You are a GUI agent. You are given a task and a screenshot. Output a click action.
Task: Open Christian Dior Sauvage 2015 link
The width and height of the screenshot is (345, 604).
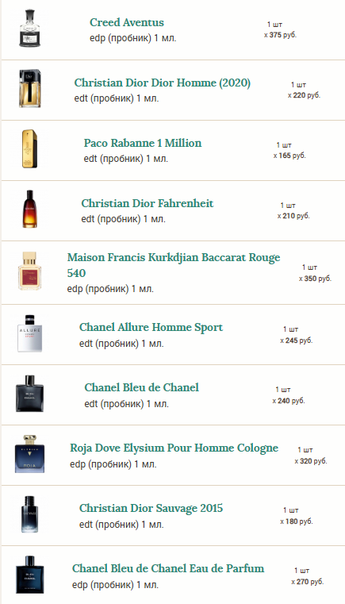point(151,508)
